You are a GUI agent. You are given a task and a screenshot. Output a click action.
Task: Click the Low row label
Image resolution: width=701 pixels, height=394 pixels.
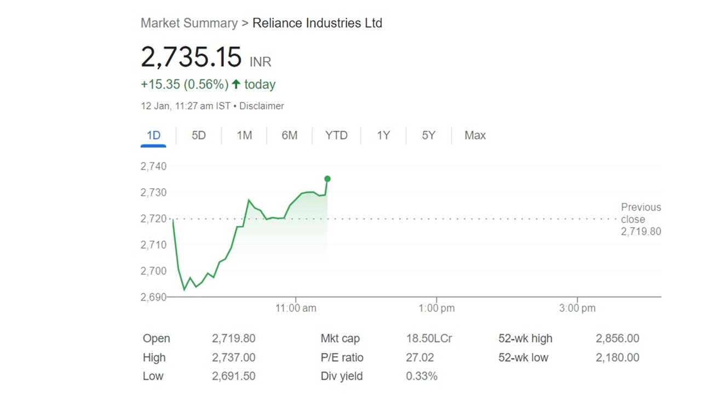tap(153, 376)
